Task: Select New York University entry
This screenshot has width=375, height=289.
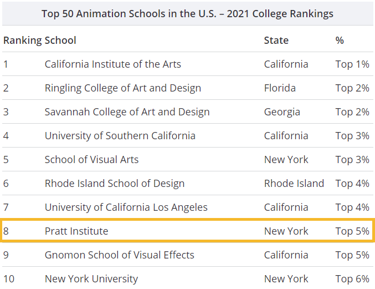Action: (91, 279)
